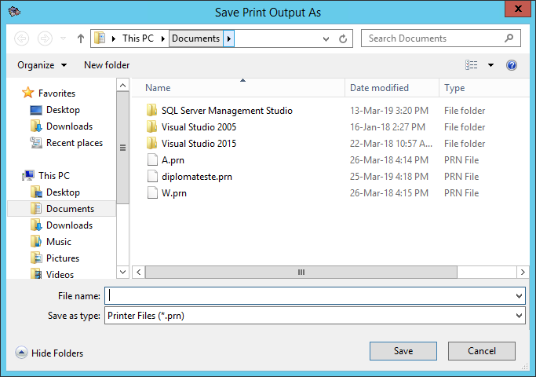Image resolution: width=536 pixels, height=377 pixels.
Task: Collapse folder pane with Hide Folders
Action: (x=49, y=353)
